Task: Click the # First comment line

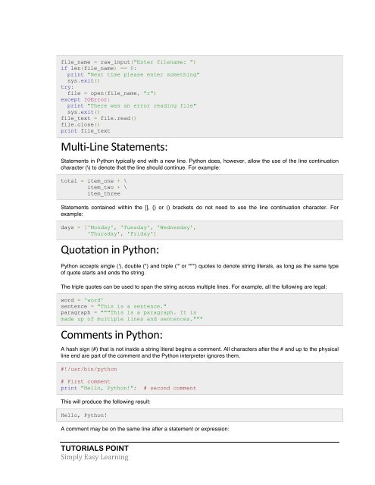Action: [x=86, y=381]
